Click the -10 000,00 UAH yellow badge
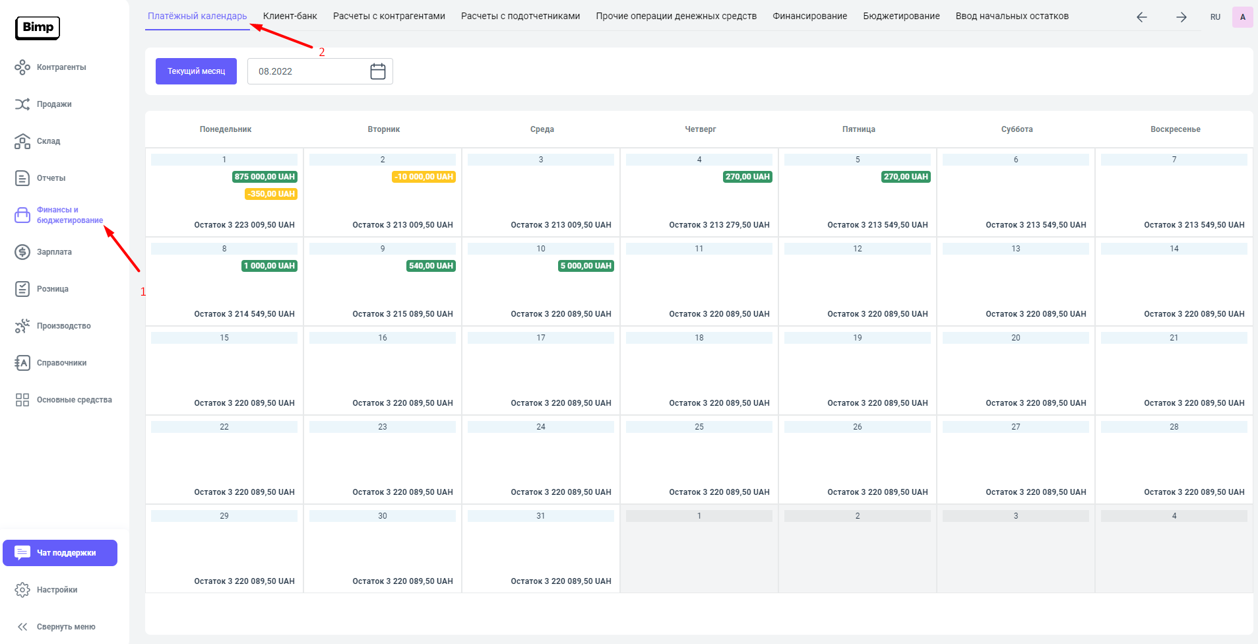Screen dimensions: 1258x644 point(424,177)
